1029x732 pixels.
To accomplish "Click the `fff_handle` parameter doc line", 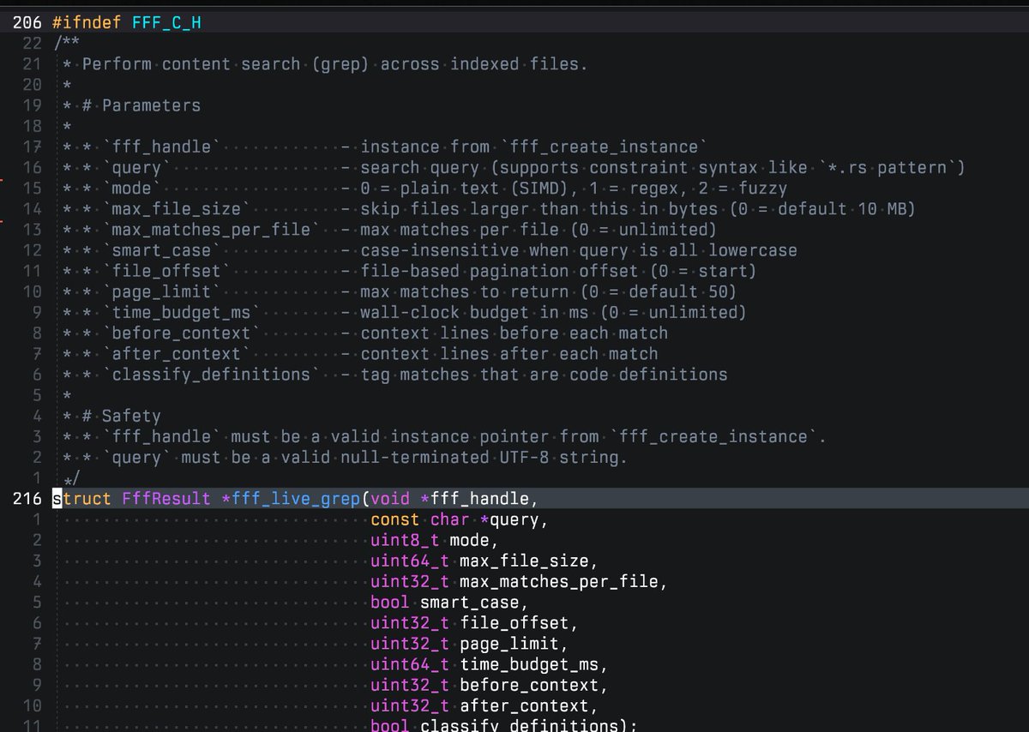I will coord(386,147).
